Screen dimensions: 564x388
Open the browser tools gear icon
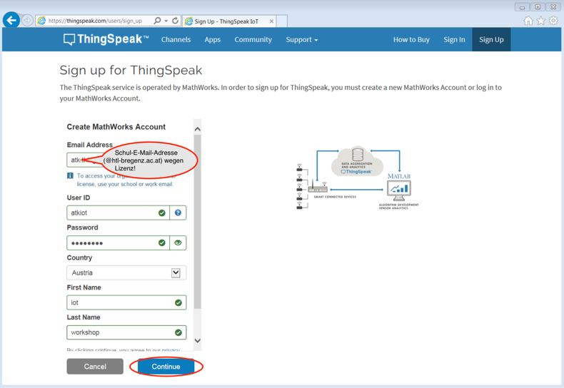(553, 21)
